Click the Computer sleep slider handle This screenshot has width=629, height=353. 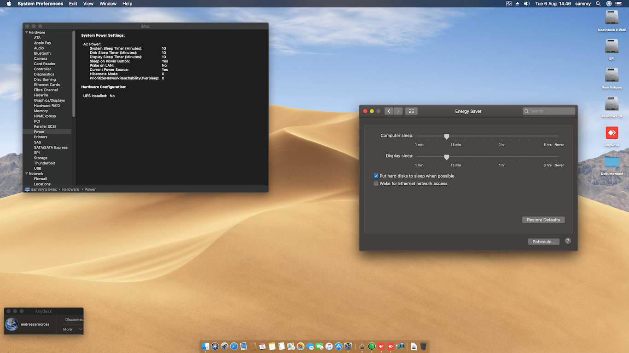447,137
